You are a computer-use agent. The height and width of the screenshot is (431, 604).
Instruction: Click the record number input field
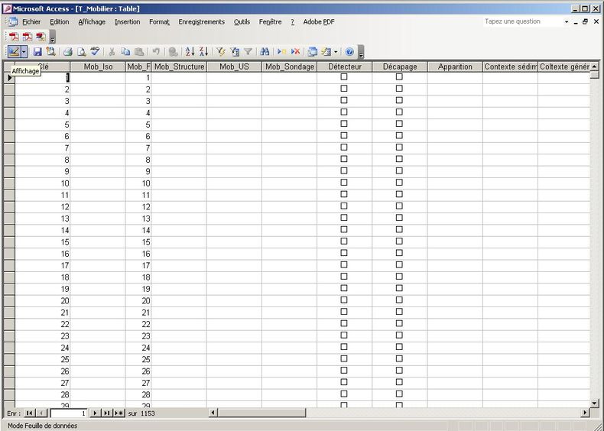tap(69, 413)
